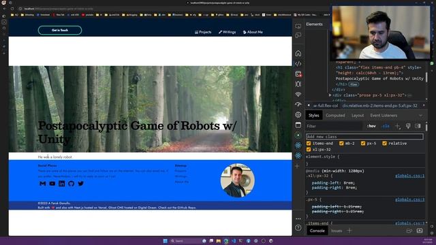
Task: Uncheck the relative class checkbox
Action: pyautogui.click(x=384, y=144)
